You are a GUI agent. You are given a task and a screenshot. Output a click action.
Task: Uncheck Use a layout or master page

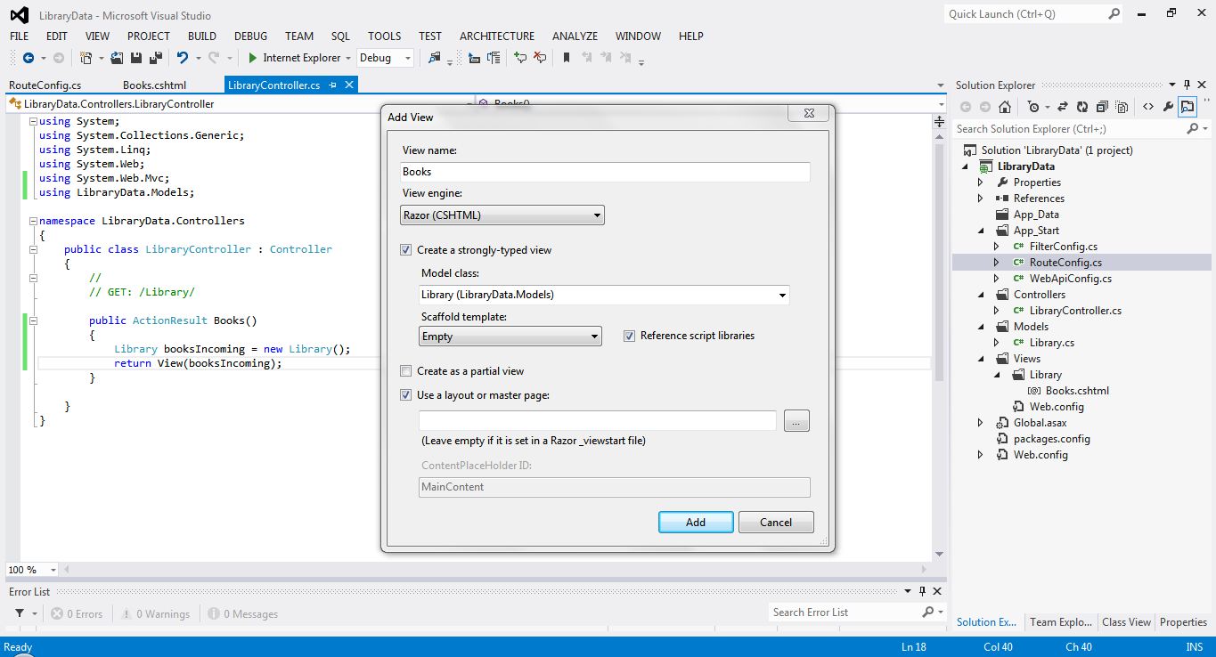[x=406, y=395]
